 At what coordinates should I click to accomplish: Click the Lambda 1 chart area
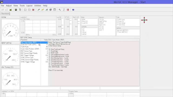tap(40, 27)
